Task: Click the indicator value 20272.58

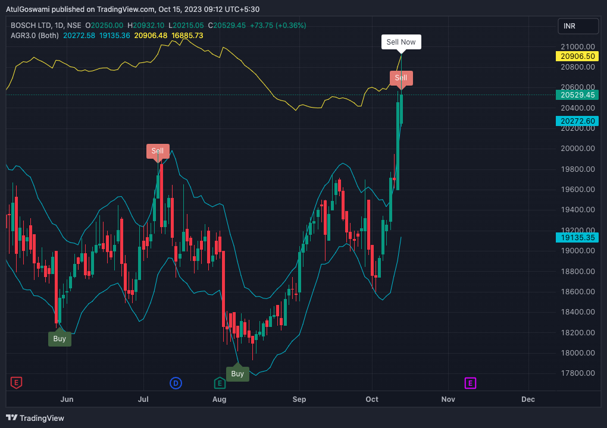Action: [79, 36]
